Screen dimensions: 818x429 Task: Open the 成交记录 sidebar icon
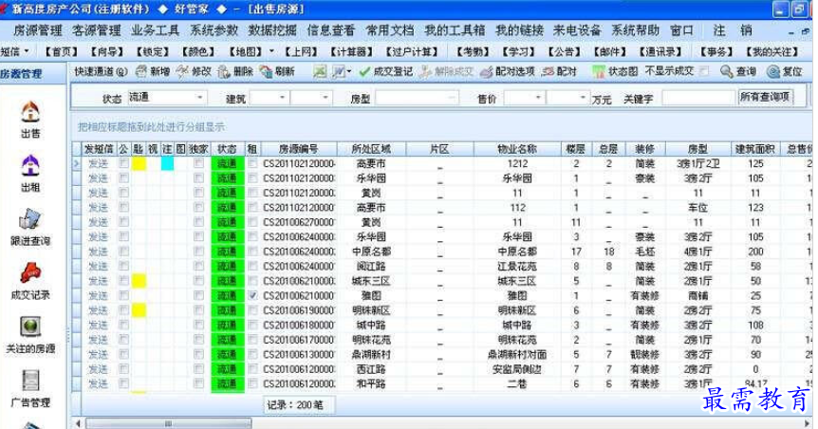(x=30, y=273)
